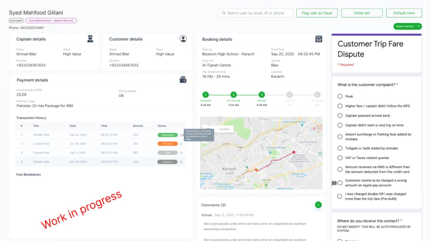Click the Amount column header
This screenshot has height=241, width=431.
(x=138, y=126)
